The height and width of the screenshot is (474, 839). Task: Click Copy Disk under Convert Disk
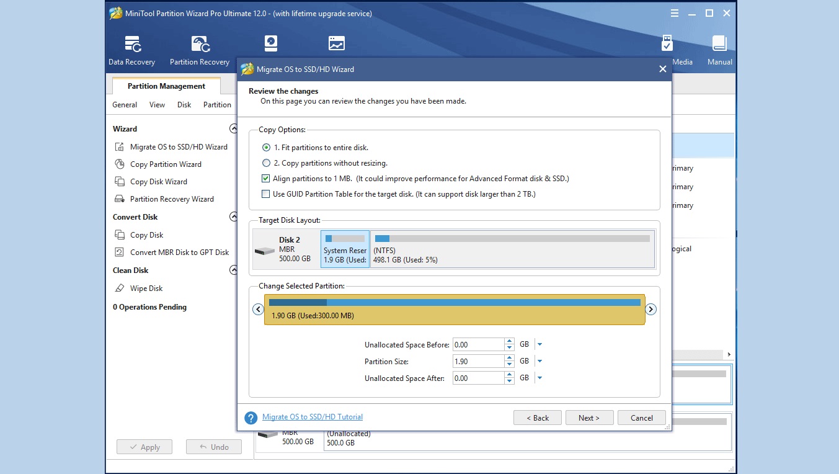point(139,235)
